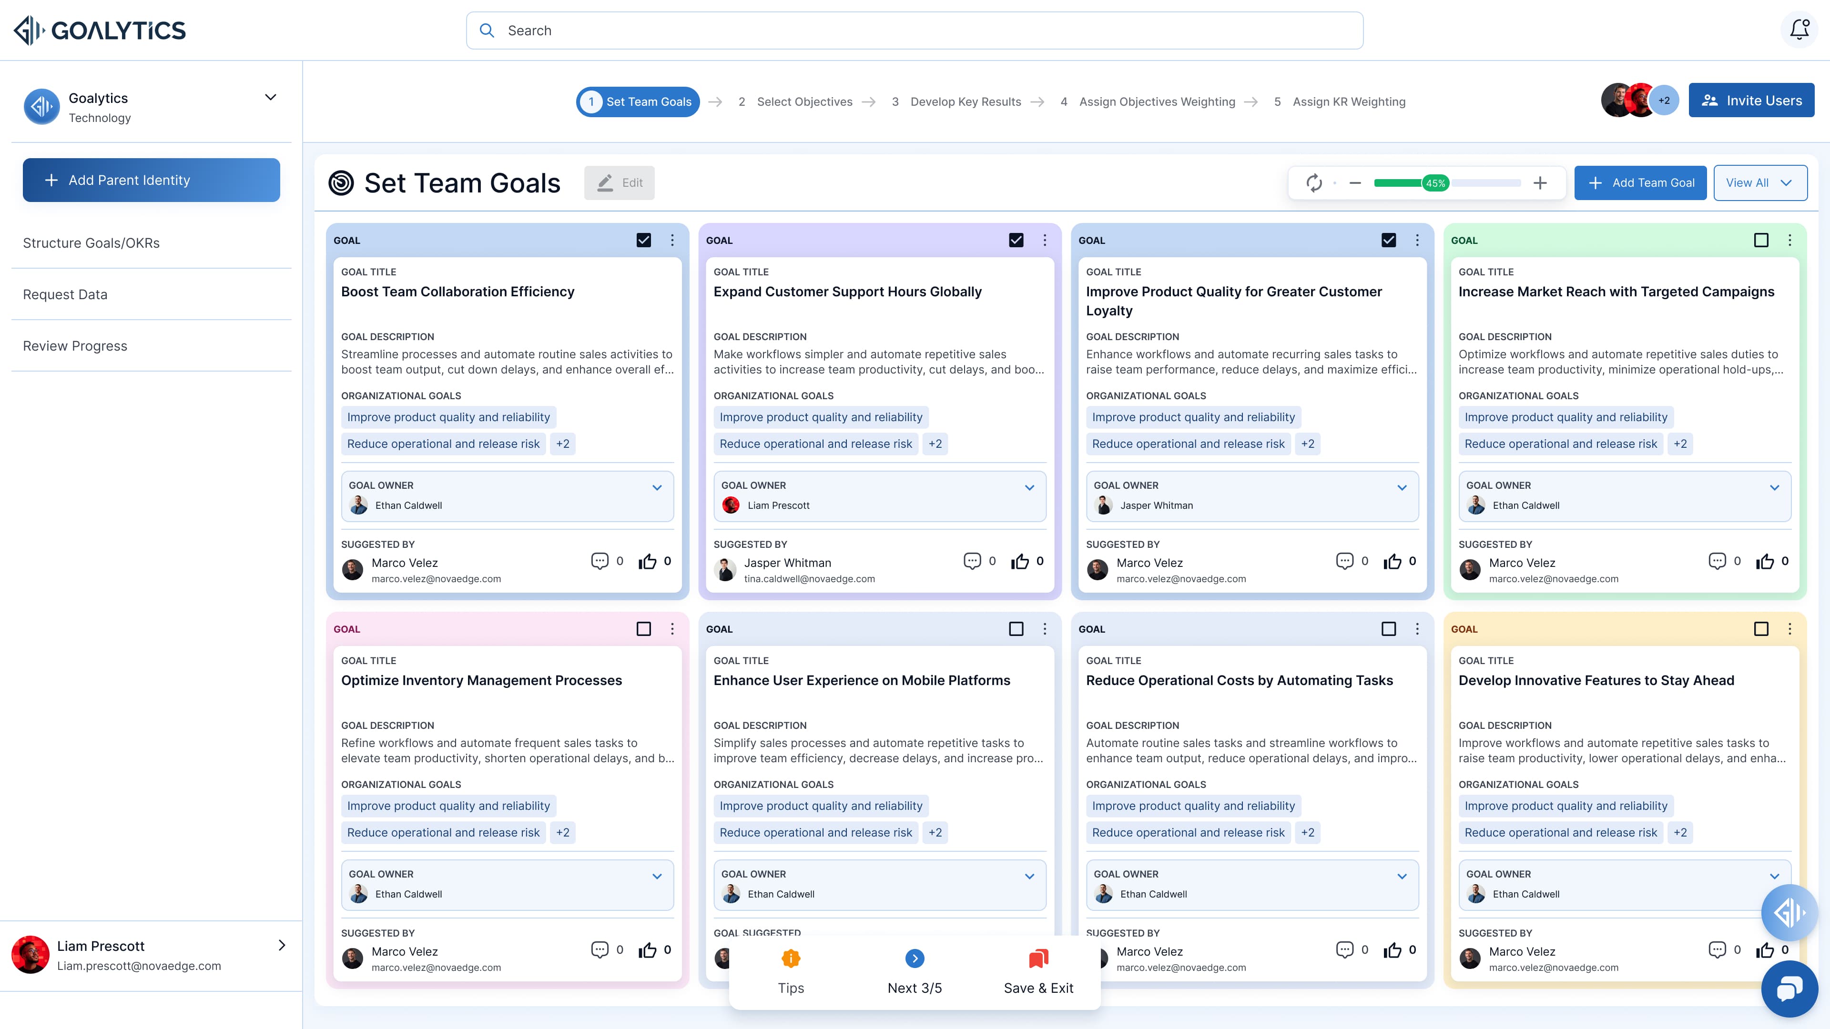Click Save & Exit in bottom bar
This screenshot has height=1029, width=1830.
[x=1038, y=972]
